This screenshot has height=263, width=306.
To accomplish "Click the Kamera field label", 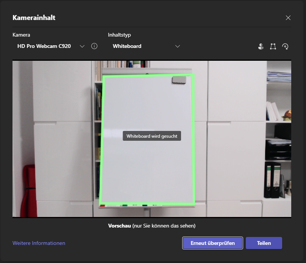I will pos(21,35).
